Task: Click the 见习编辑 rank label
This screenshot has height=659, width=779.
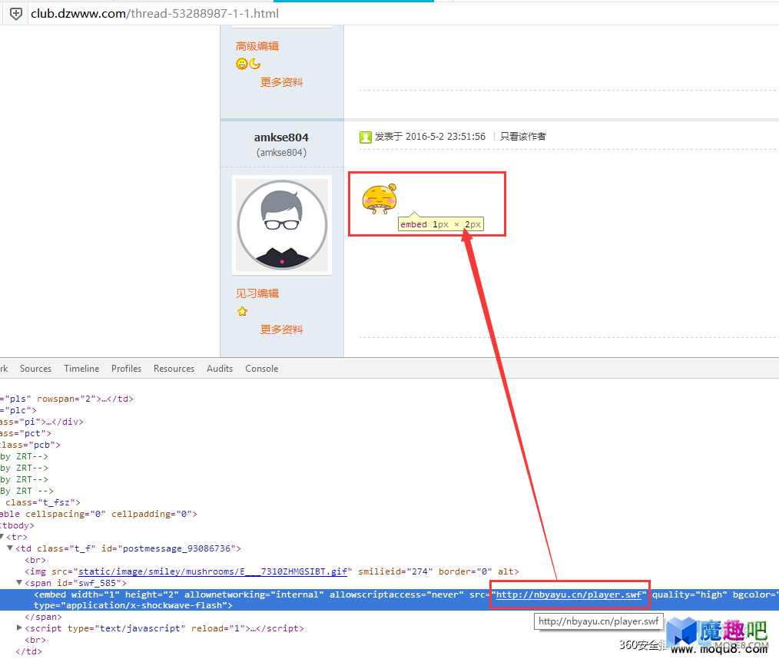Action: point(257,293)
